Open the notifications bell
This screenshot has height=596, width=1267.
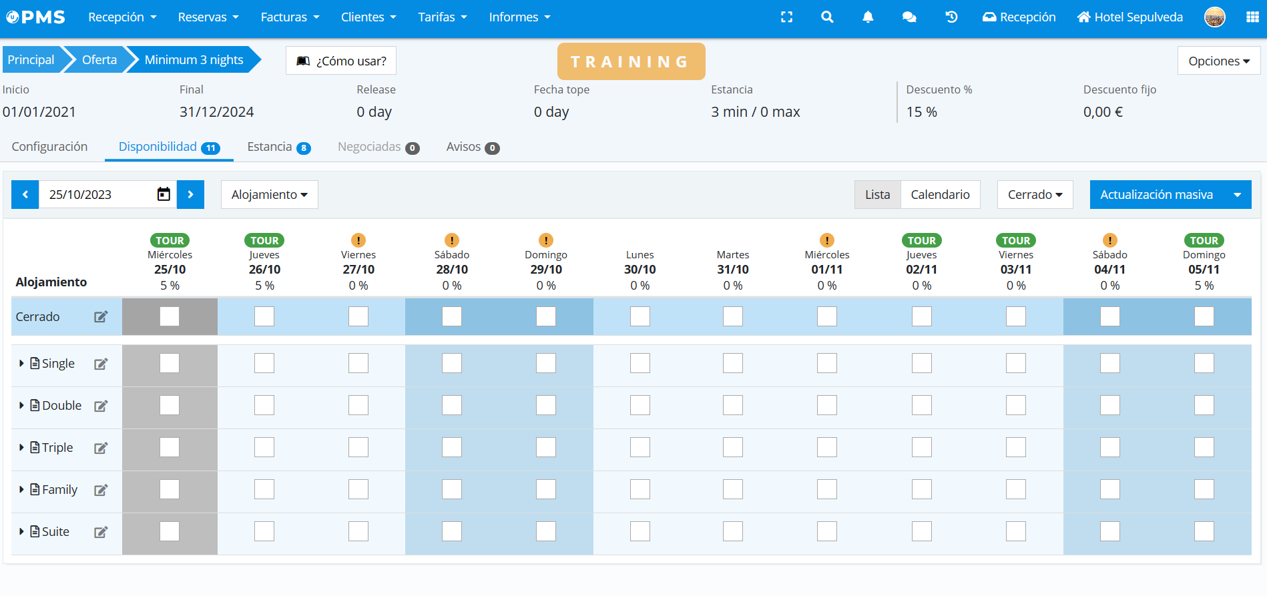point(868,17)
